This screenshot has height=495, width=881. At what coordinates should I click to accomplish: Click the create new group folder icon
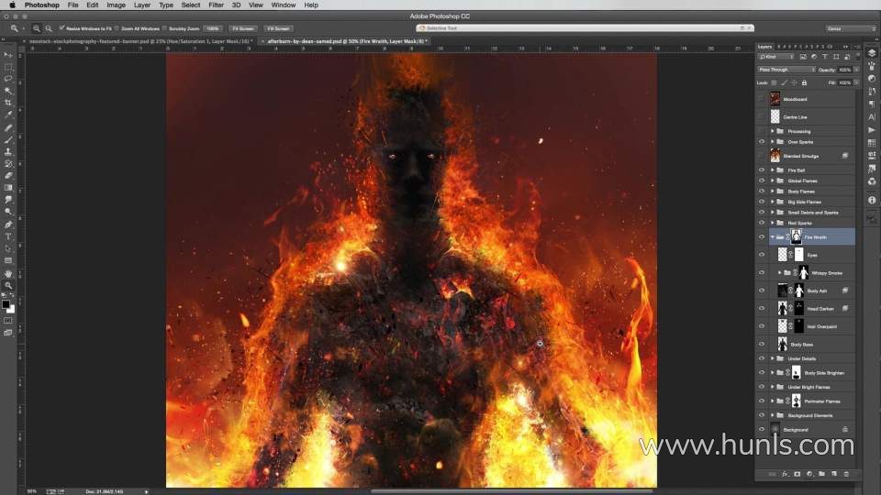(x=822, y=474)
